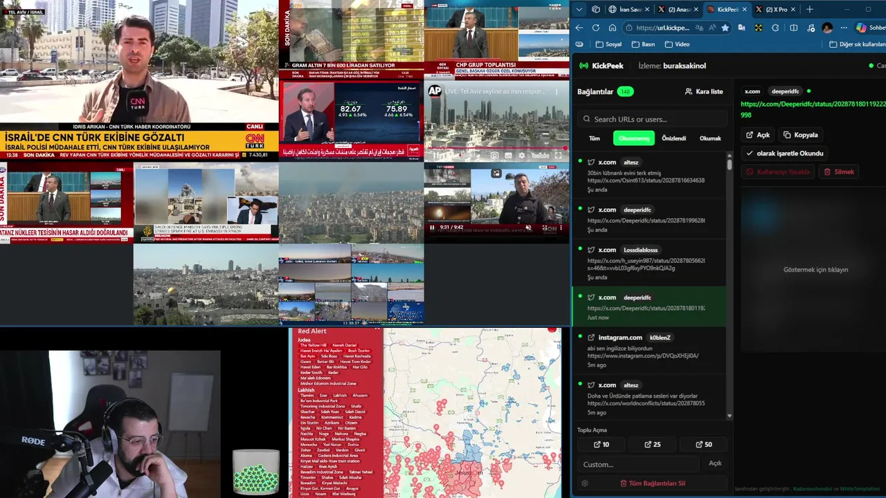Reveal preview via Göstermek için tıklayın

tap(815, 270)
